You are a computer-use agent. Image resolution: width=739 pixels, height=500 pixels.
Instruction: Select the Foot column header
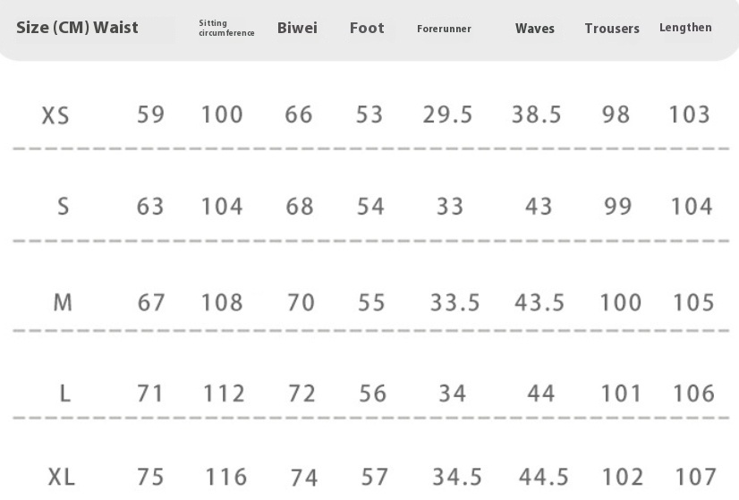pyautogui.click(x=367, y=28)
